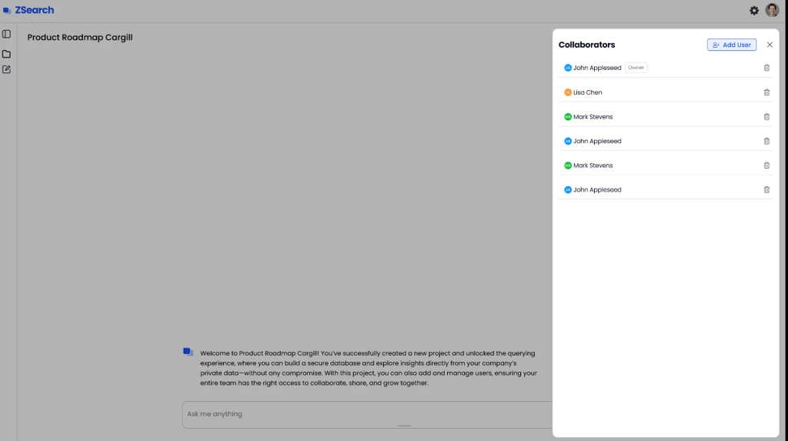
Task: Click the Add User button
Action: (x=731, y=45)
